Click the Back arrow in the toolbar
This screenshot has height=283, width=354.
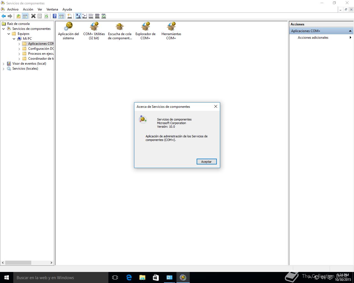coord(4,16)
